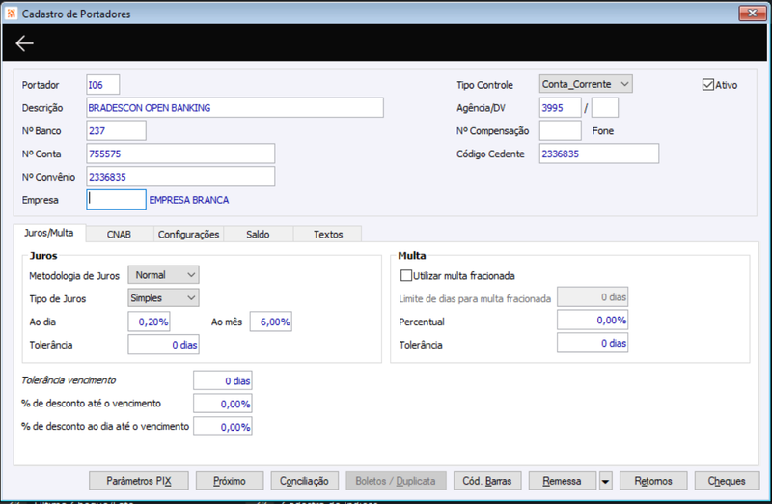Click the Nº Conta field

tap(180, 154)
